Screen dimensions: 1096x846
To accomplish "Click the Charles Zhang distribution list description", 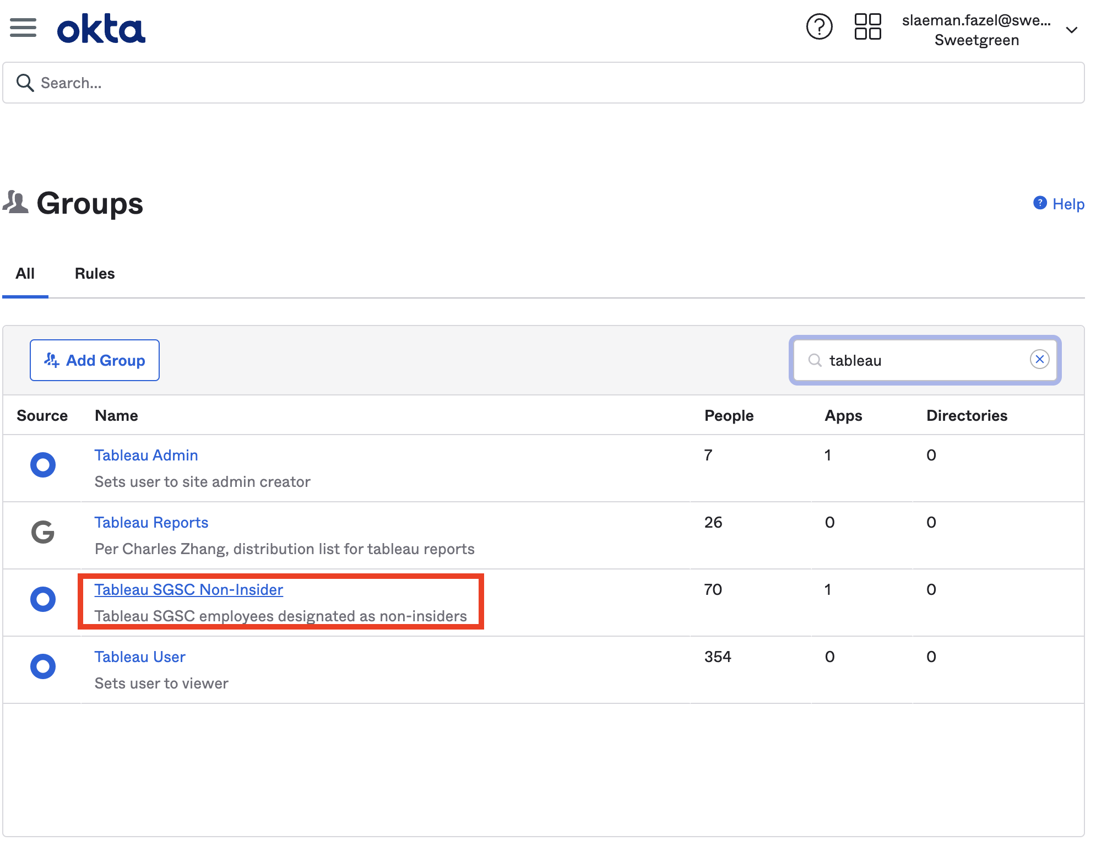I will point(285,549).
